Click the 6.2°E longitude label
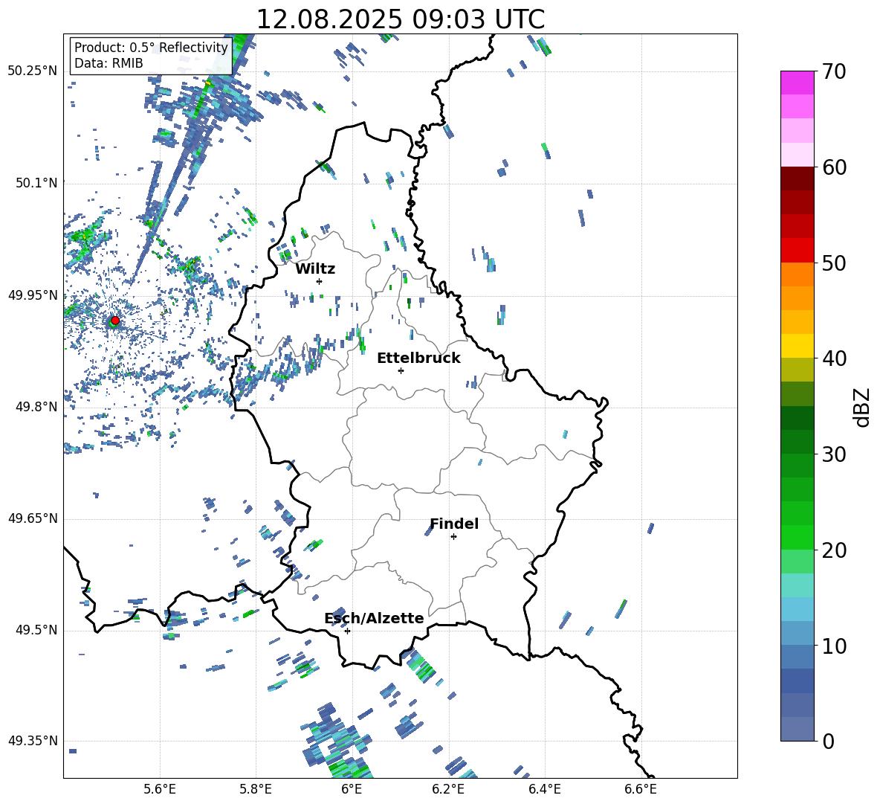 click(x=448, y=789)
